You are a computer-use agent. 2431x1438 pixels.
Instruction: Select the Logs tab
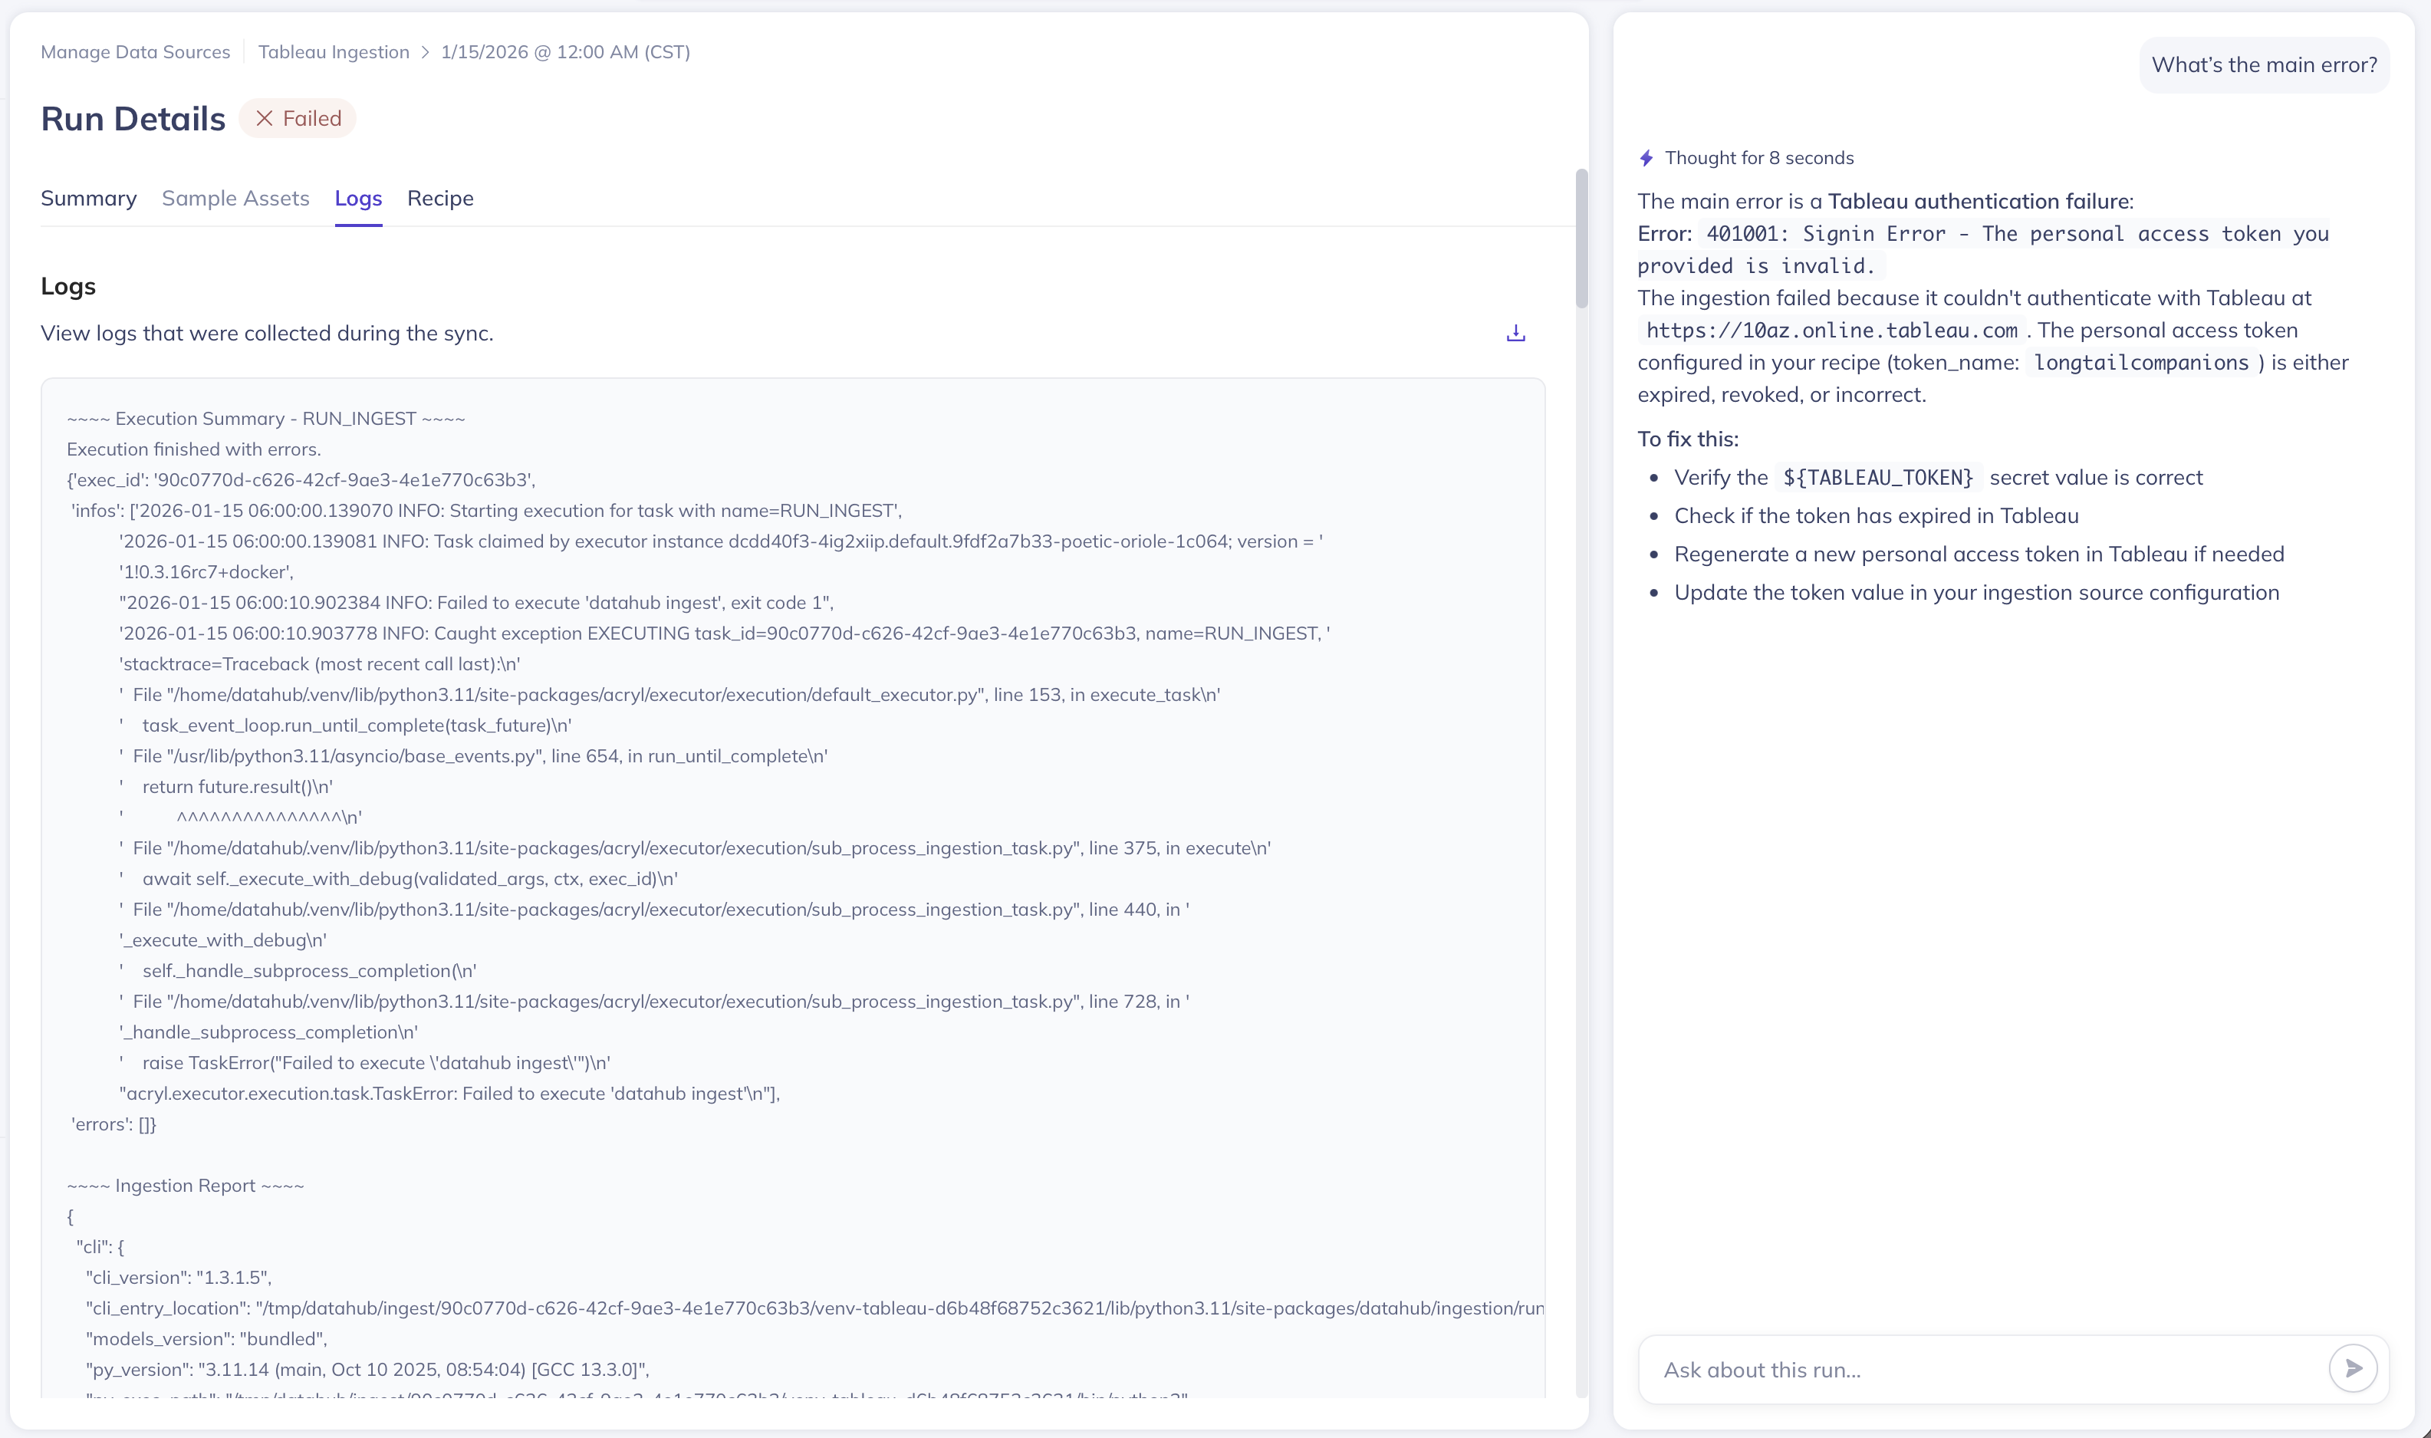(x=358, y=199)
